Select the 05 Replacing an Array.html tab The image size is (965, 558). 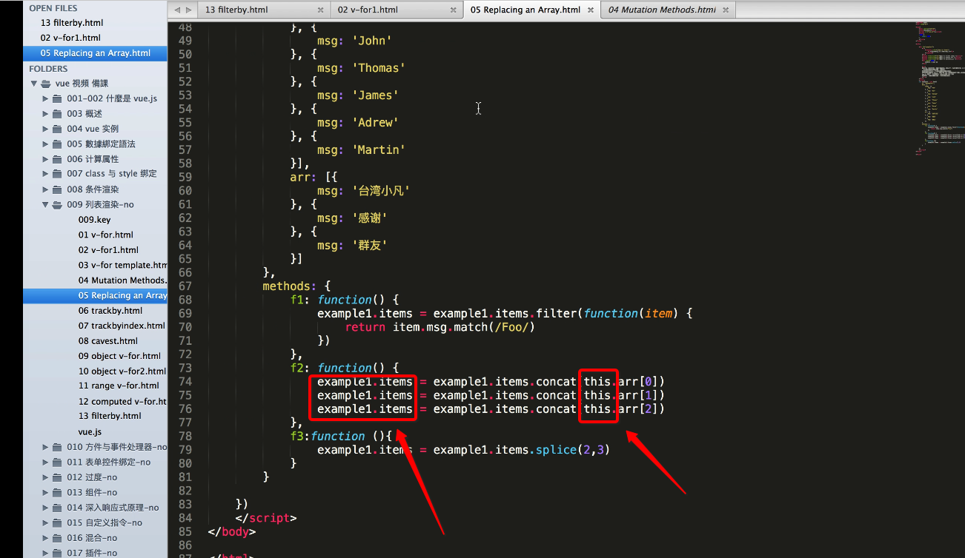click(x=531, y=10)
